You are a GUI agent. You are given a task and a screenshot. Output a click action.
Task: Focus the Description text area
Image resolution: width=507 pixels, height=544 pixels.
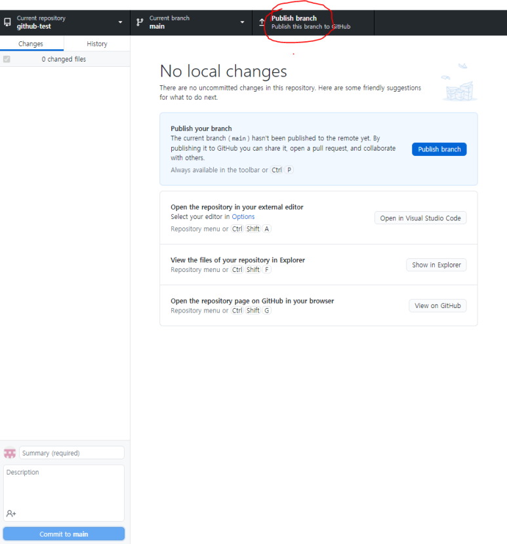point(64,493)
